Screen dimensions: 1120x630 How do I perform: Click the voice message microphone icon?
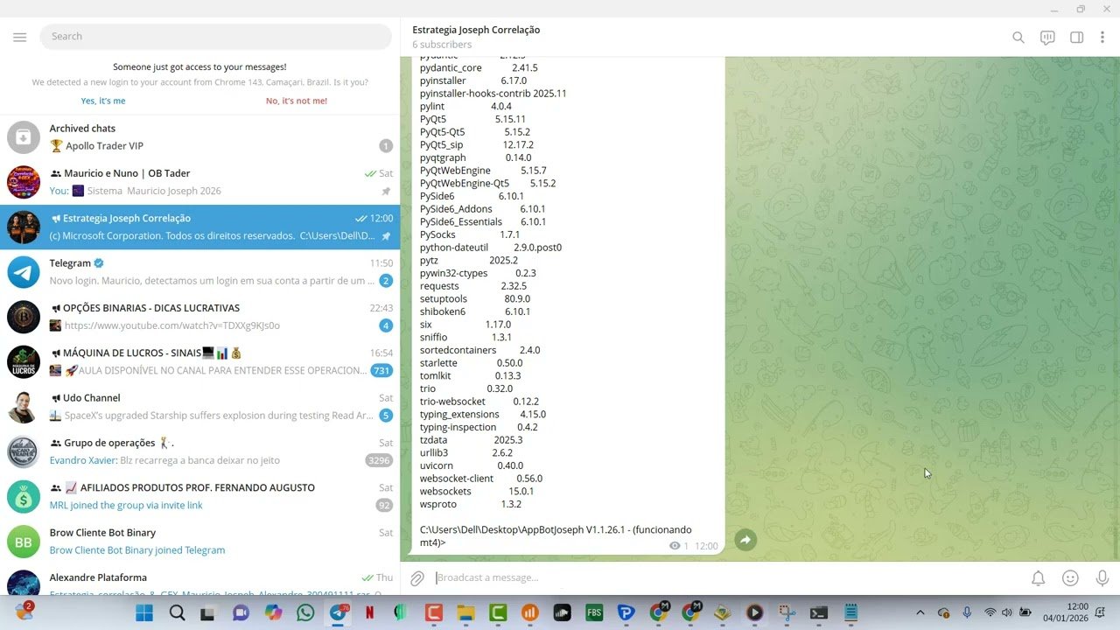[x=1102, y=578]
